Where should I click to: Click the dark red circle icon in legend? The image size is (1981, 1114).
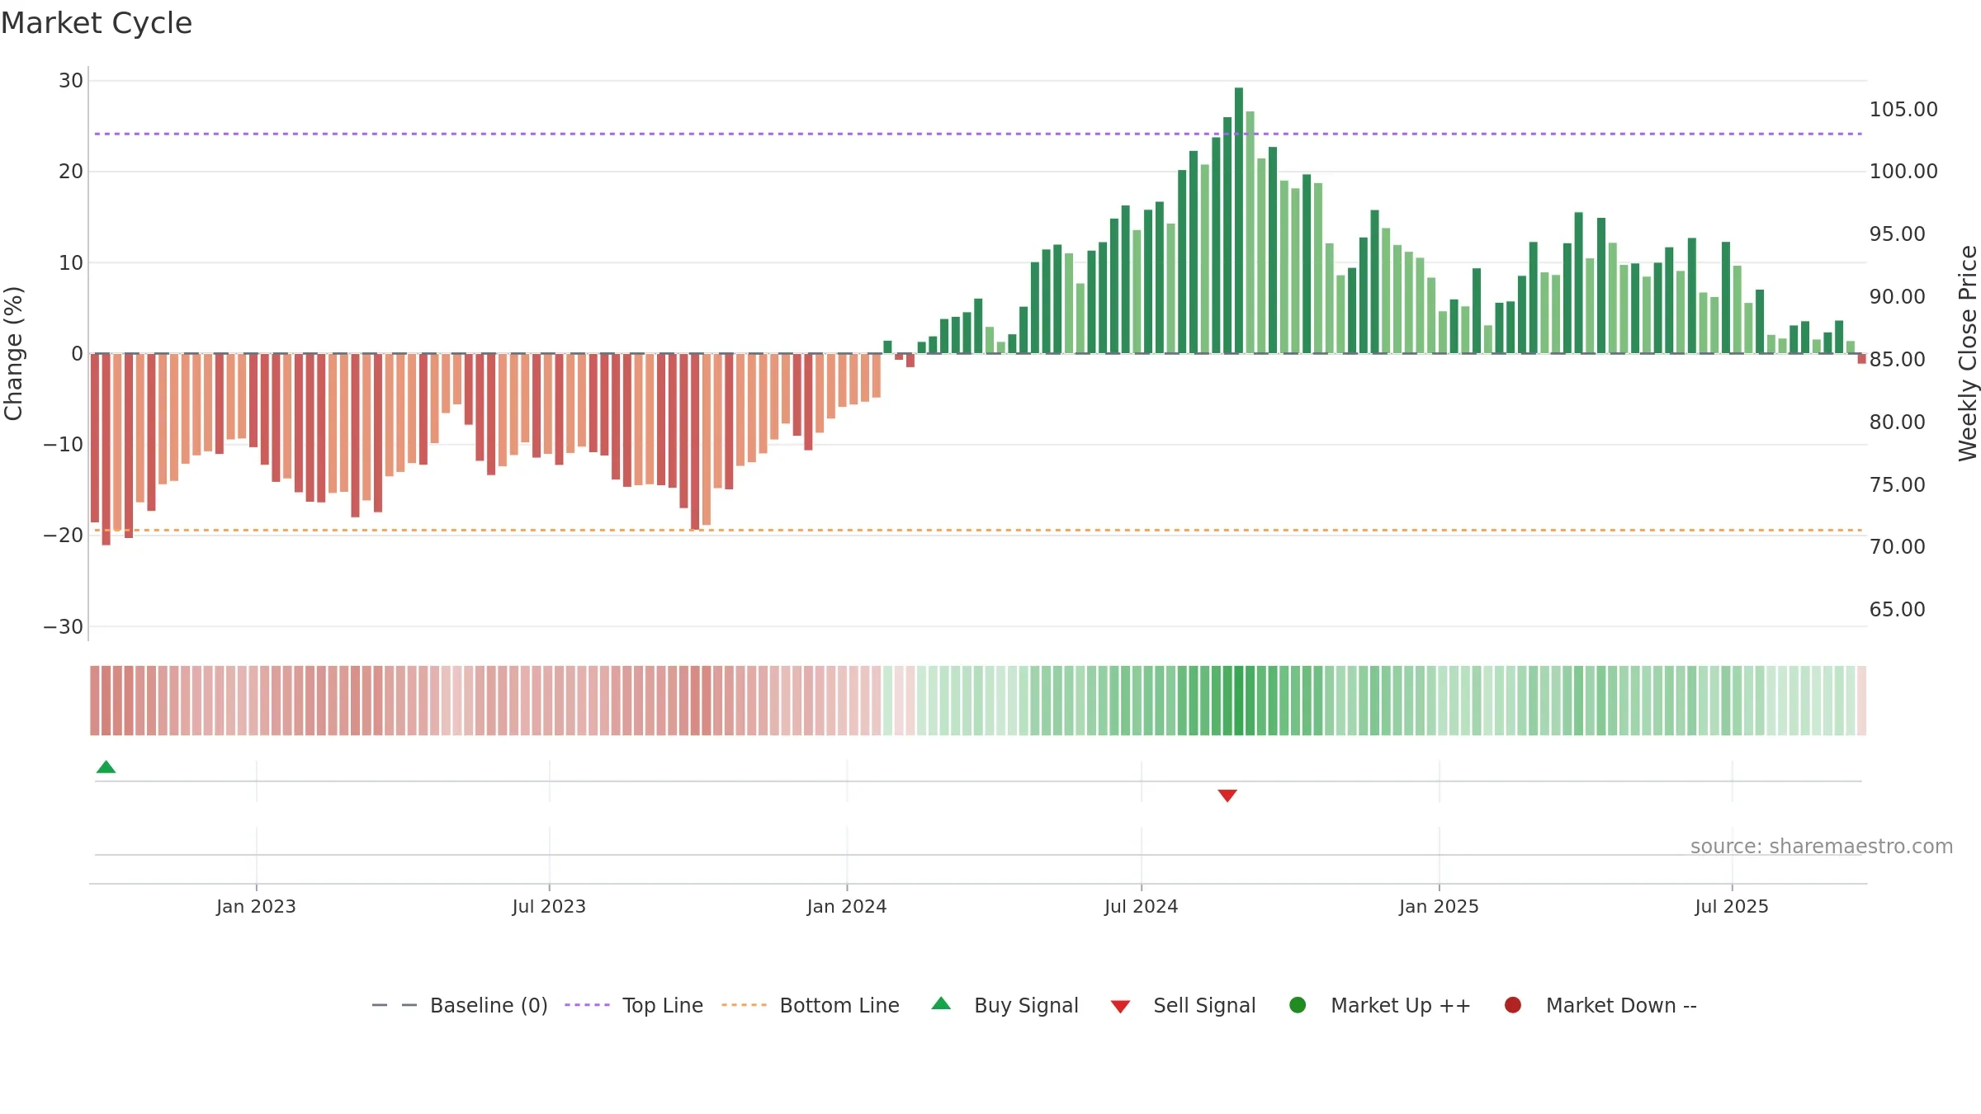[x=1513, y=1005]
